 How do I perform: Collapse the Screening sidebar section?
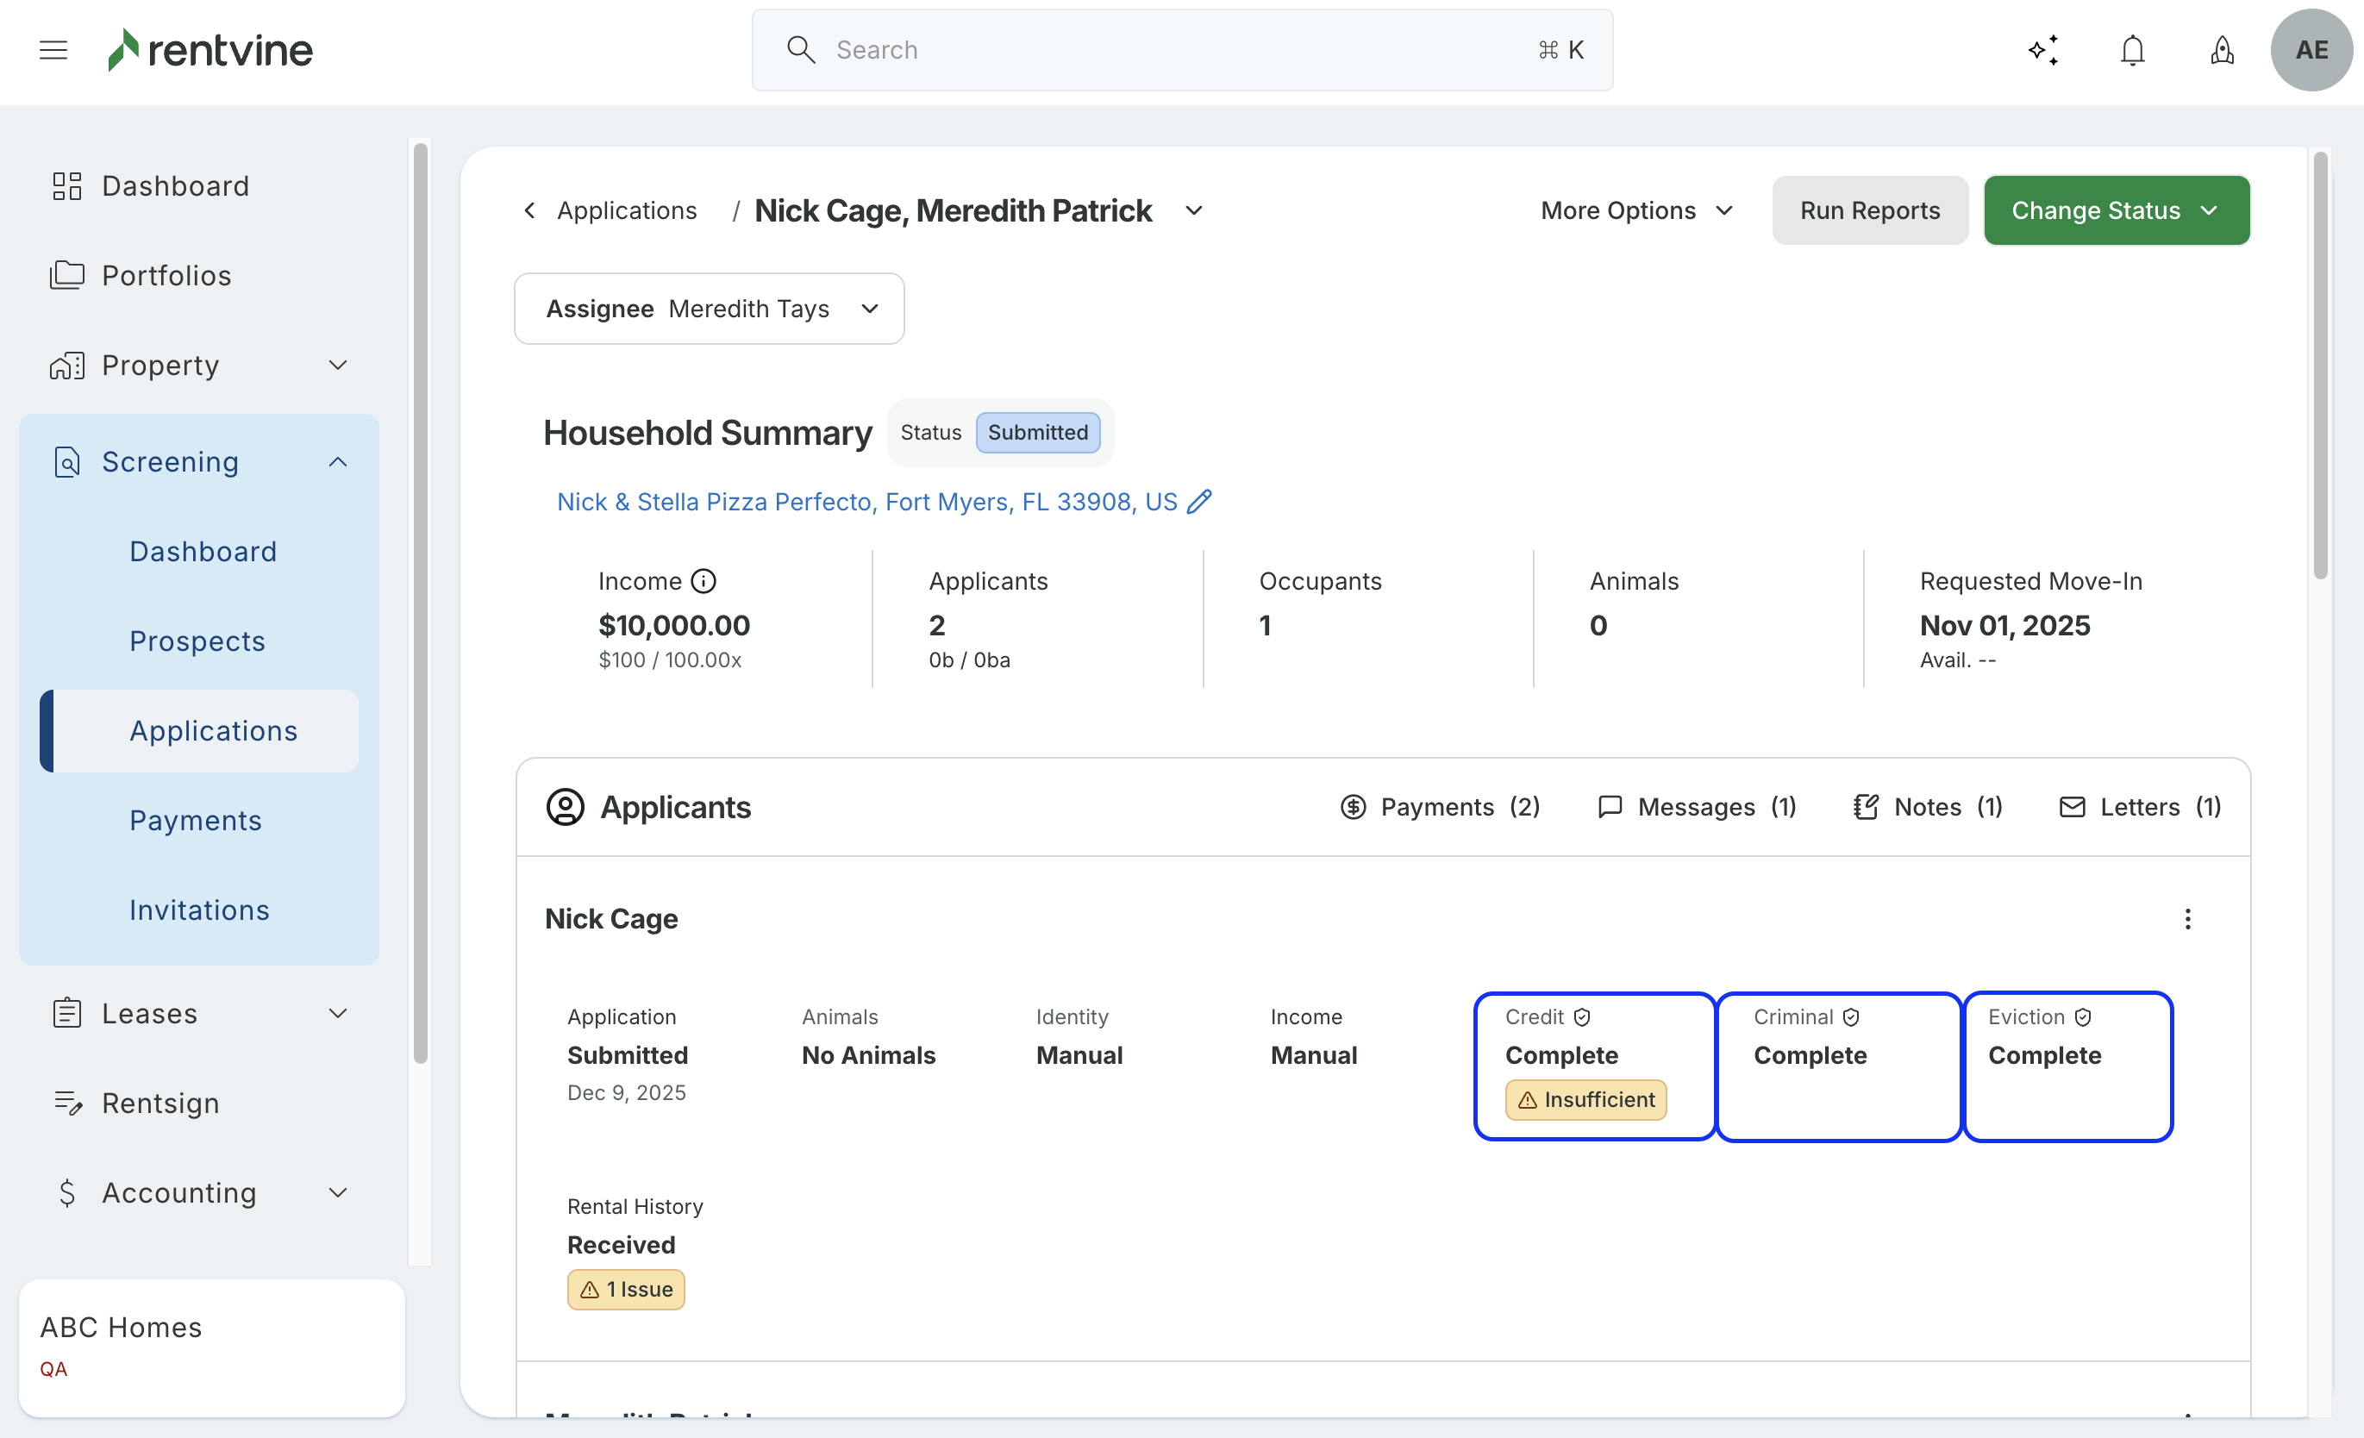tap(337, 462)
